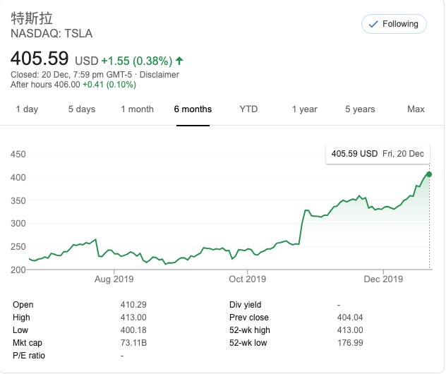
Task: Click the green up arrow beside 0.38%
Action: point(179,61)
